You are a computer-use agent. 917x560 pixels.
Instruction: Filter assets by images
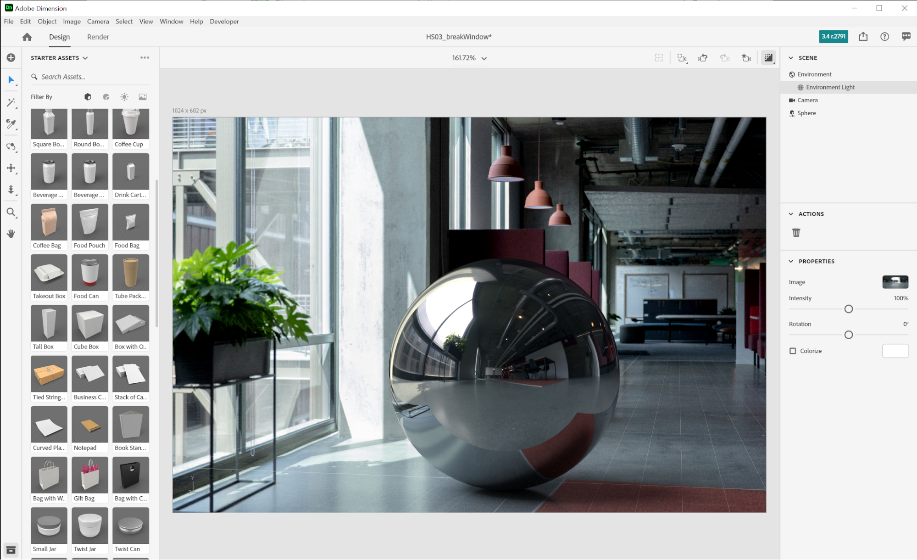(x=143, y=97)
